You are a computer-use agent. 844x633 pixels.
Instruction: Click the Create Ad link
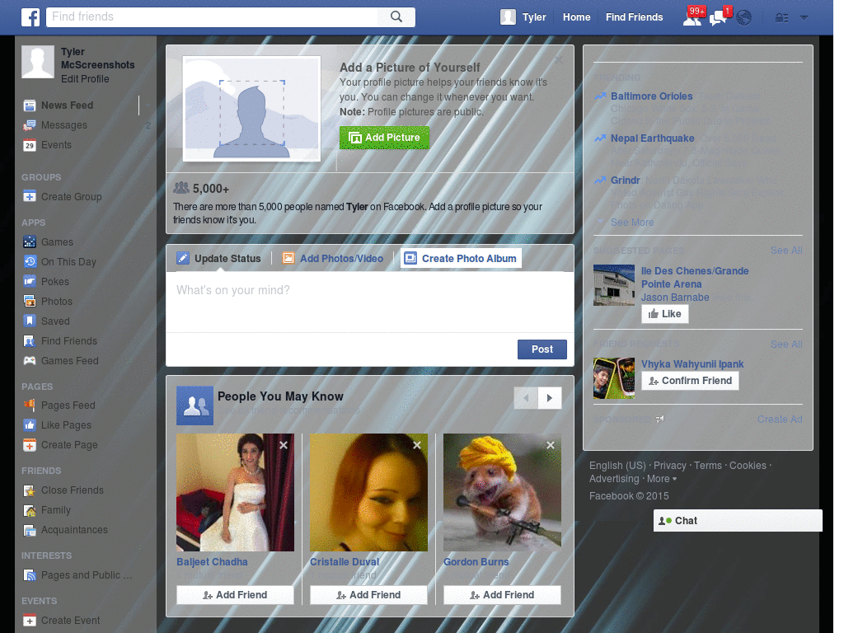pyautogui.click(x=780, y=419)
